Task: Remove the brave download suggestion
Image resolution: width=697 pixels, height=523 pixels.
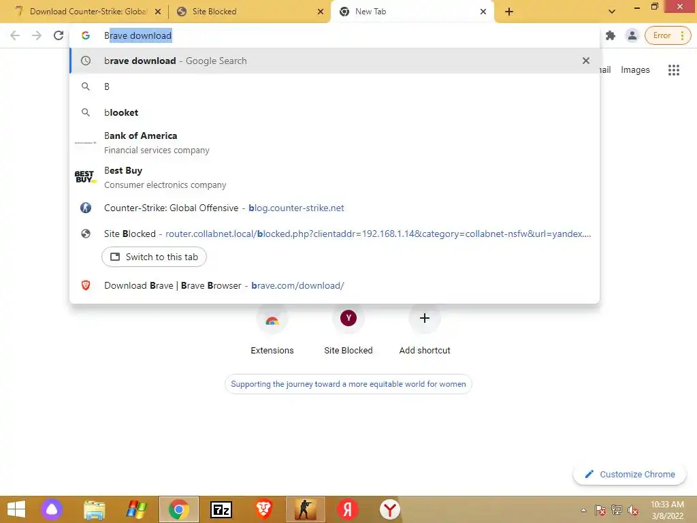Action: click(x=586, y=61)
